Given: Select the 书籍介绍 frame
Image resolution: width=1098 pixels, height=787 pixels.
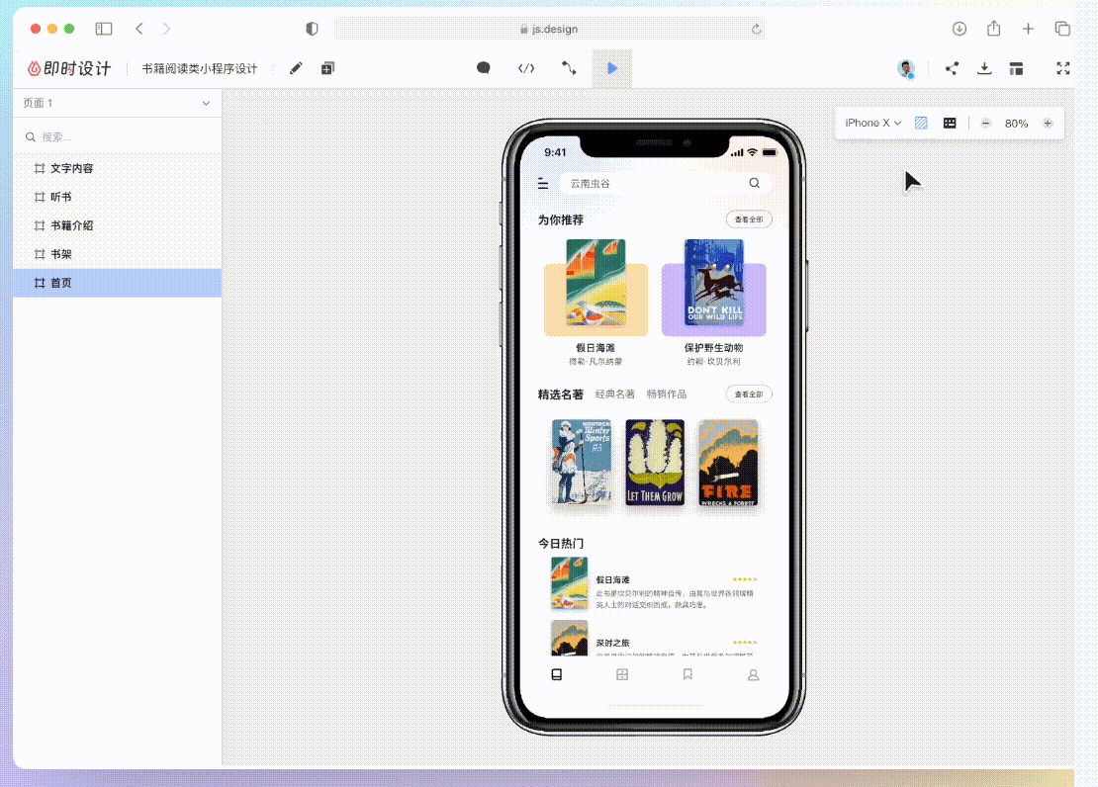Looking at the screenshot, I should click(117, 225).
